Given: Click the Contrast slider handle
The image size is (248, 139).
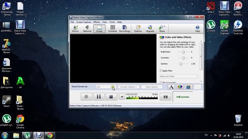Looking at the screenshot, I should 183,58.
